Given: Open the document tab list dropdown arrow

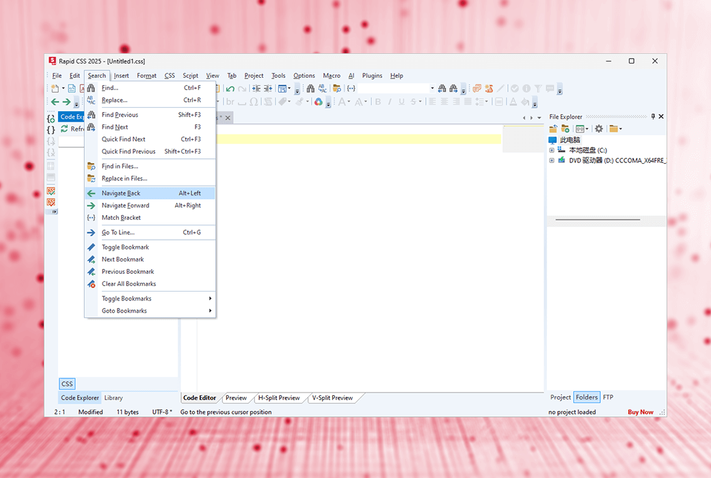Looking at the screenshot, I should (539, 118).
